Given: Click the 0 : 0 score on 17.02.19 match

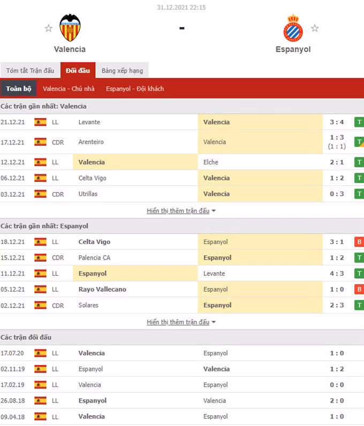Looking at the screenshot, I should pyautogui.click(x=337, y=385).
